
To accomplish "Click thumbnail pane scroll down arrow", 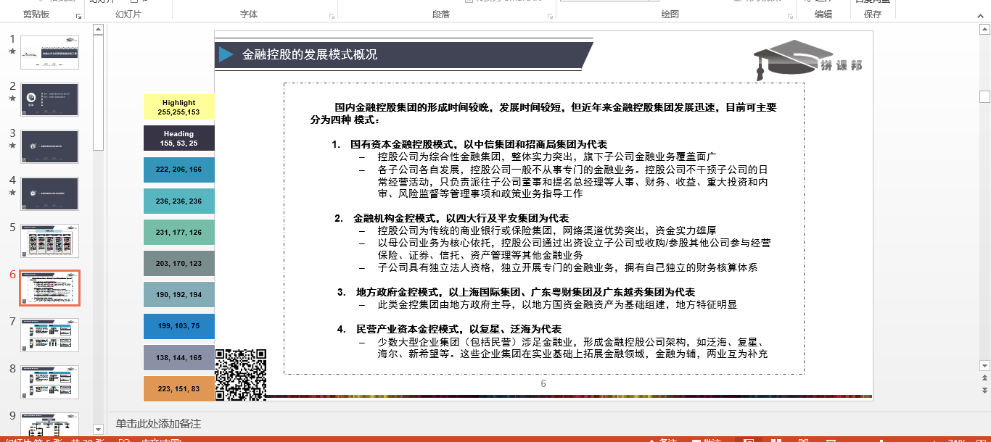I will [x=99, y=430].
